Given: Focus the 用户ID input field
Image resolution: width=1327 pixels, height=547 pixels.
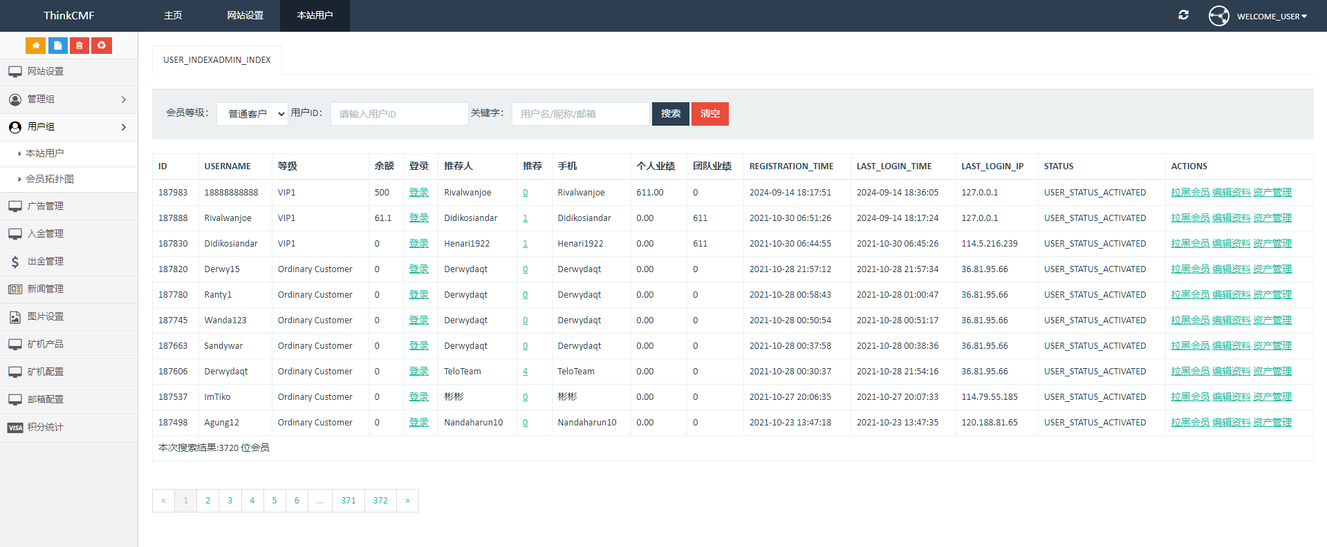Looking at the screenshot, I should pos(399,114).
